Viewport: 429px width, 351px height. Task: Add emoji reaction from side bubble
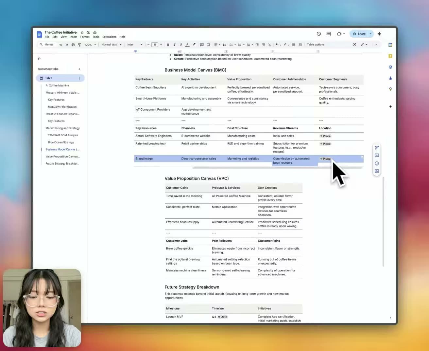(377, 163)
